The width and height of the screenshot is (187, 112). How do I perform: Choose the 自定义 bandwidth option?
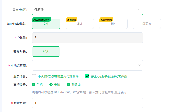tap(147, 23)
